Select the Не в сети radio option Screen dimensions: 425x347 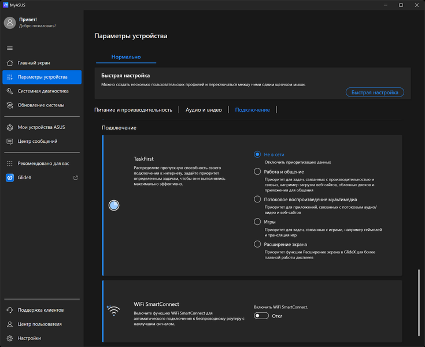pyautogui.click(x=258, y=154)
